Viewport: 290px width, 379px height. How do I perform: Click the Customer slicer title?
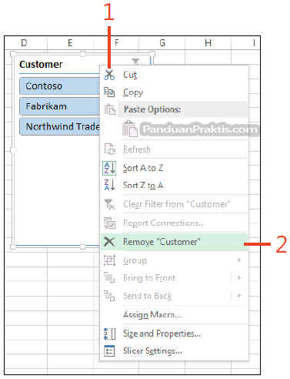[x=41, y=65]
